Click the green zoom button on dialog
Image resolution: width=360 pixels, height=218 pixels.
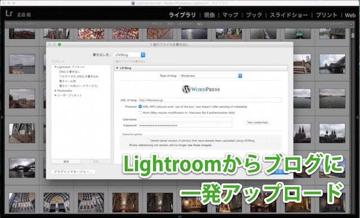60,44
